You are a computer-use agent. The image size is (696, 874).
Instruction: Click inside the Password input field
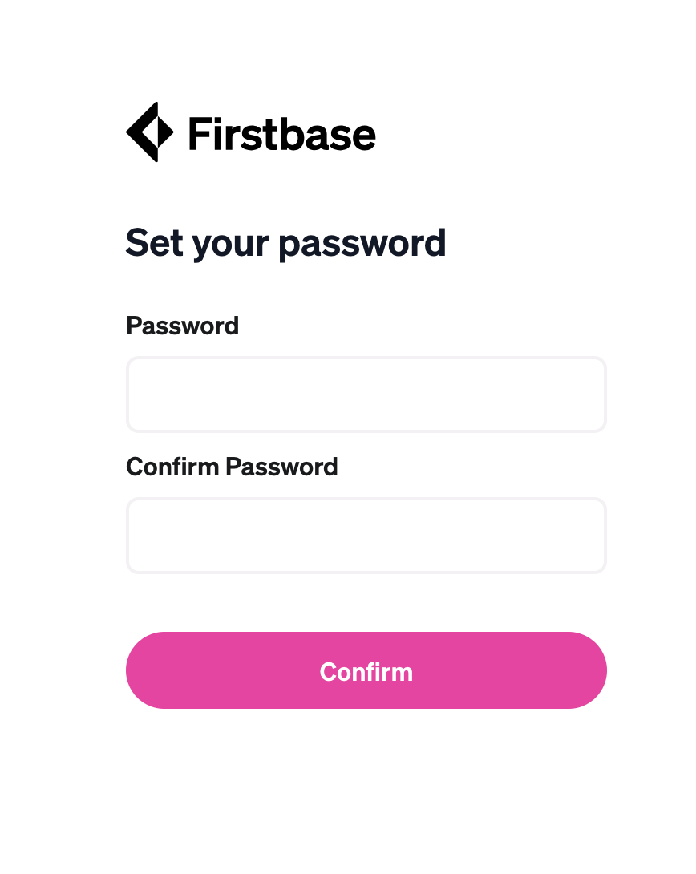pyautogui.click(x=366, y=394)
